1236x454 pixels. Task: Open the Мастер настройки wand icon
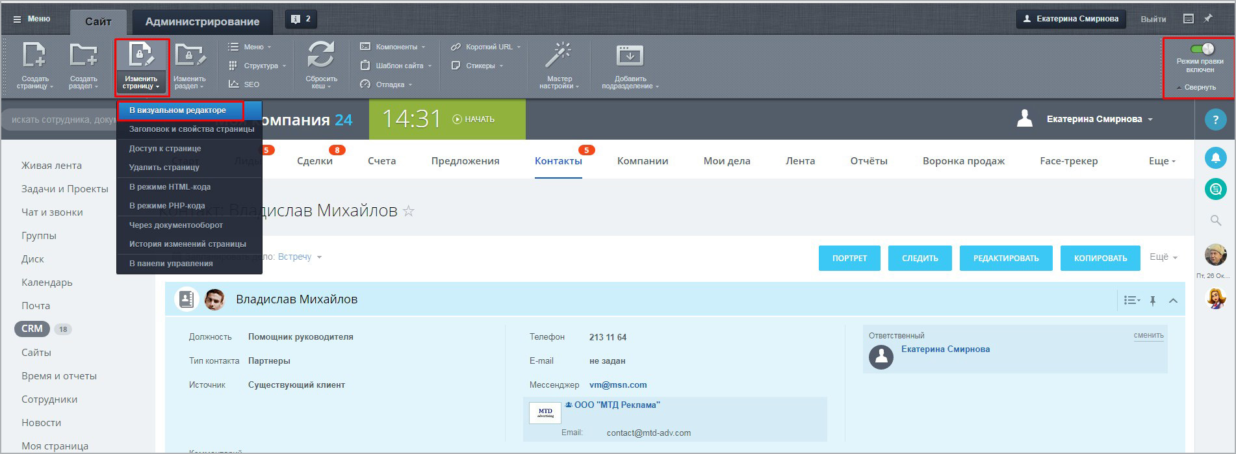point(558,55)
